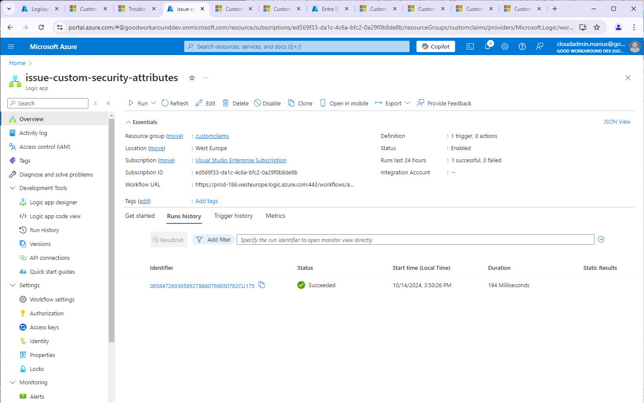The width and height of the screenshot is (644, 403).
Task: Click the left sidebar vertical scrollbar
Action: click(111, 230)
